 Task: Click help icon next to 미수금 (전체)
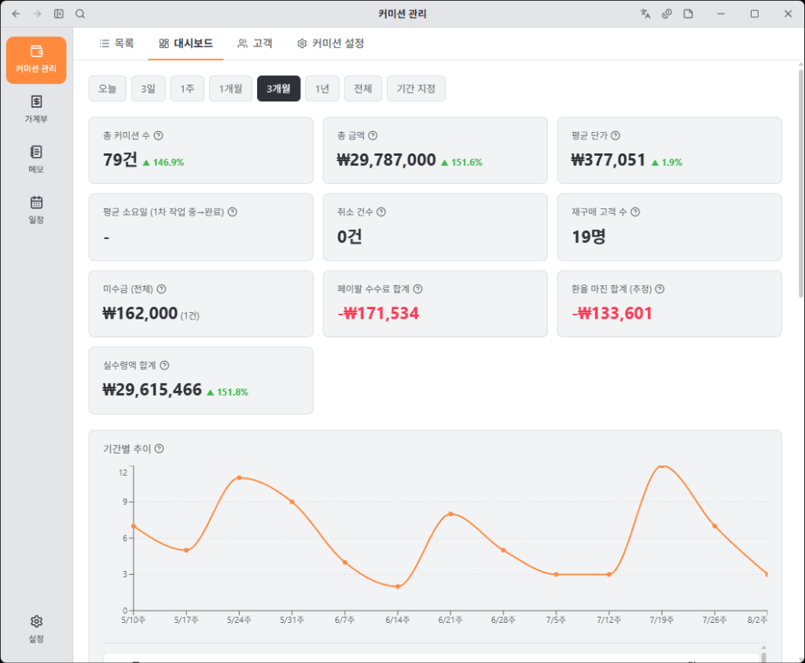162,289
